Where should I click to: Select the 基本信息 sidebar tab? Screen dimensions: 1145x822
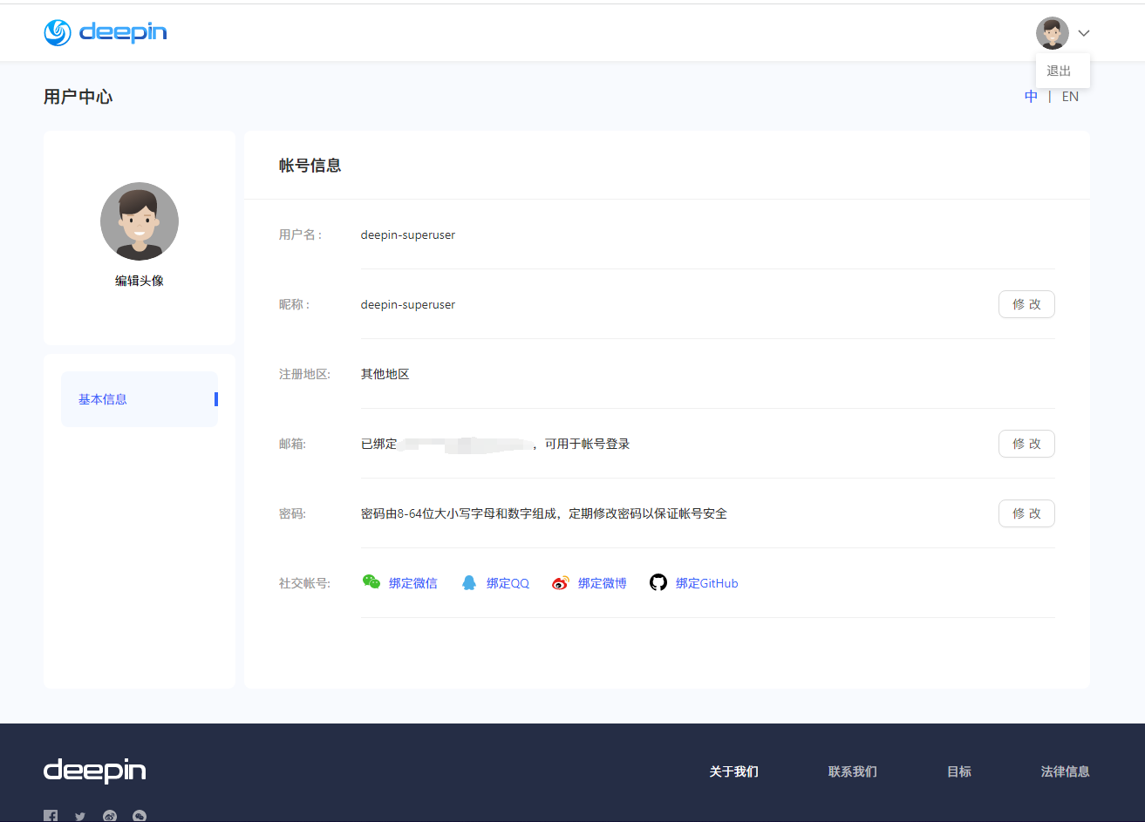tap(140, 399)
